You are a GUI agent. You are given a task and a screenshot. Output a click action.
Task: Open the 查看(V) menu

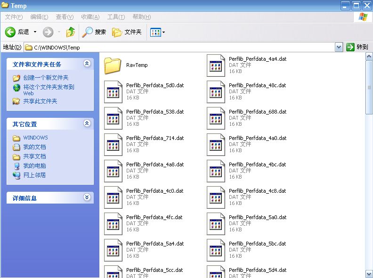click(x=65, y=17)
